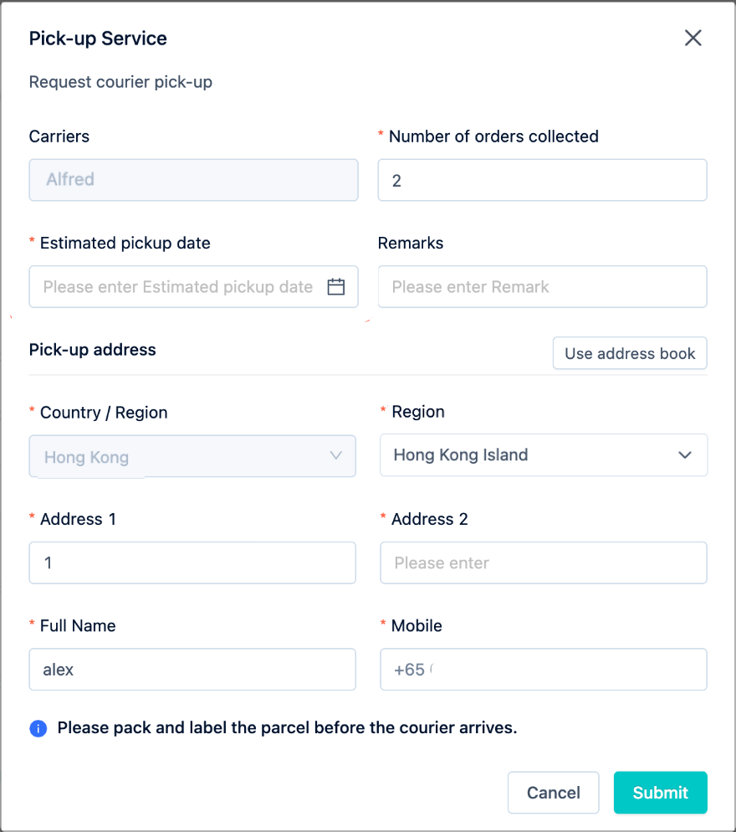Image resolution: width=736 pixels, height=832 pixels.
Task: Click the calendar icon in pickup date field
Action: click(x=335, y=286)
